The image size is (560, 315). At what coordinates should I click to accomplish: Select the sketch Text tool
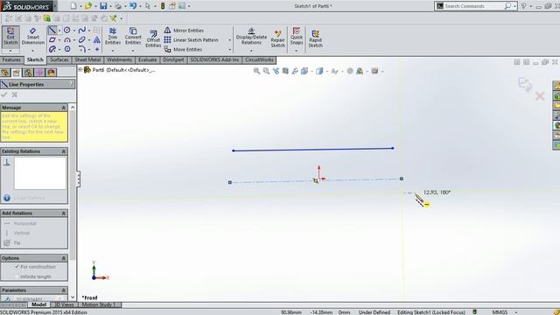[97, 40]
